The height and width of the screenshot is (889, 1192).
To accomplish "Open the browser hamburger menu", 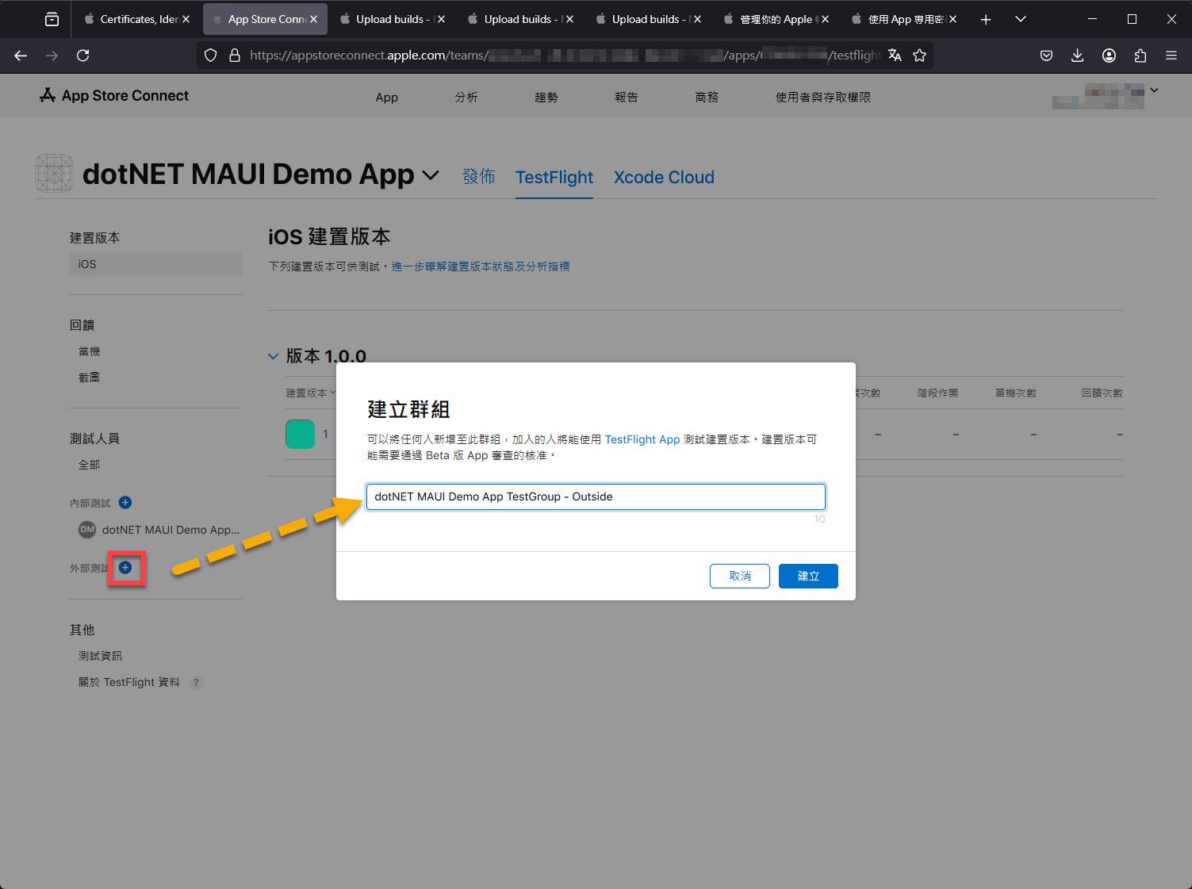I will coord(1171,56).
